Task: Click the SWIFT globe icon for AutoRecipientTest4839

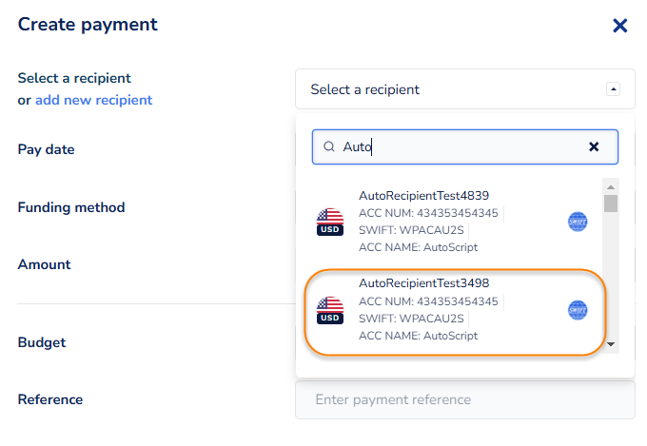Action: click(578, 223)
